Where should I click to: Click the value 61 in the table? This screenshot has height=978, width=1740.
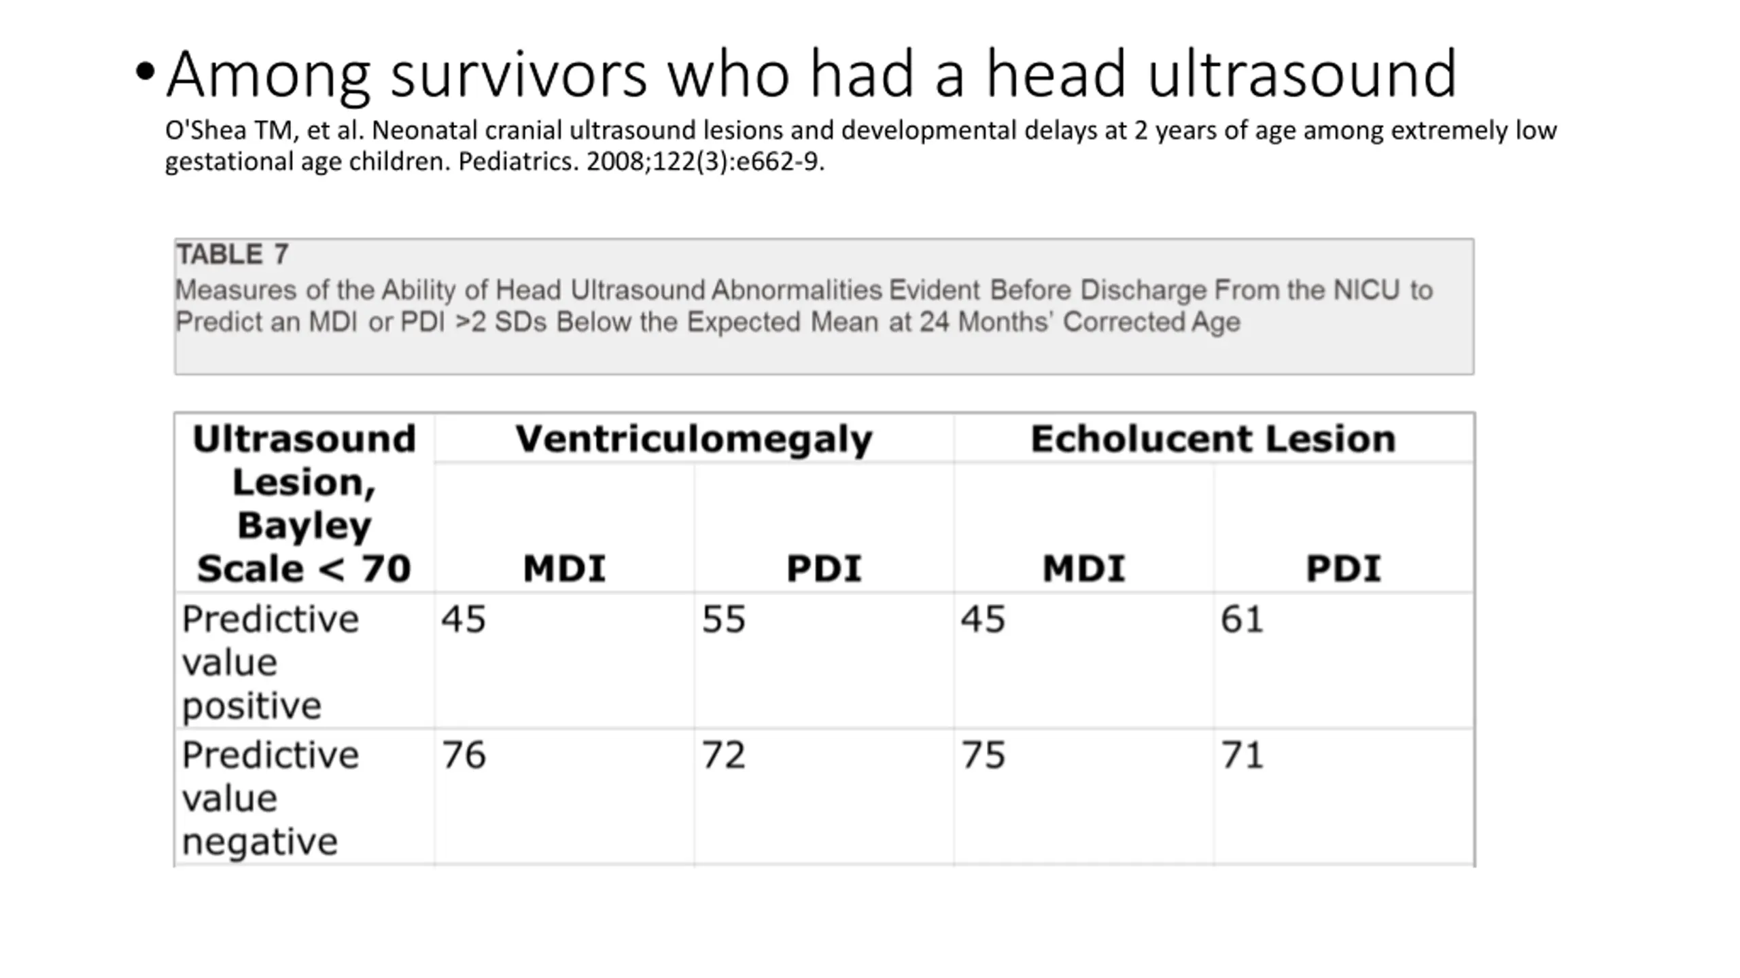pos(1242,619)
